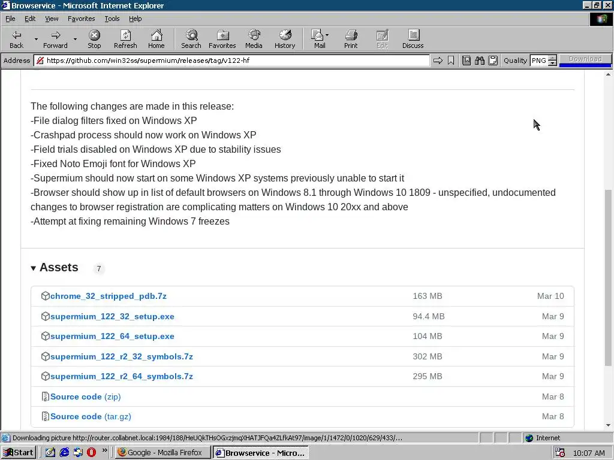Click the Quality PNG field
Screen dimensions: 614x460
pyautogui.click(x=539, y=60)
